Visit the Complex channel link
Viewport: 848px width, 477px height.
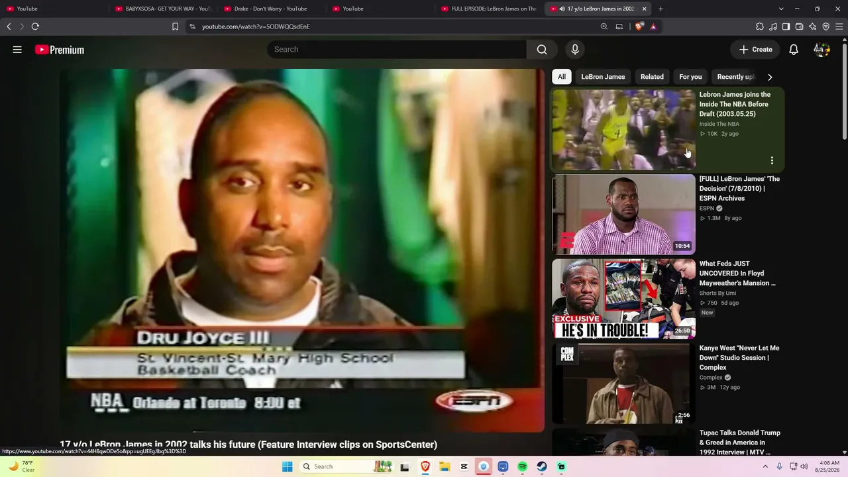pyautogui.click(x=711, y=378)
